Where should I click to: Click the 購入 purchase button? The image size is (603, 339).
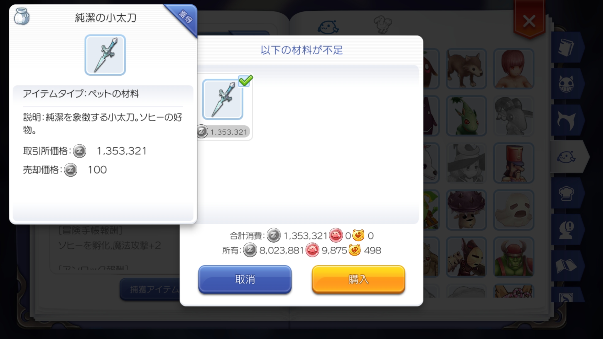(x=358, y=279)
